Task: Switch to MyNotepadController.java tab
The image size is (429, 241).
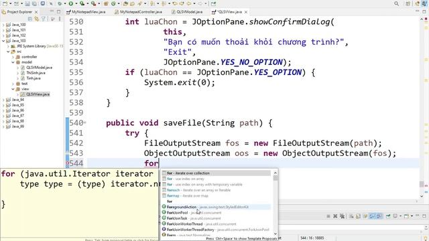Action: (x=139, y=12)
